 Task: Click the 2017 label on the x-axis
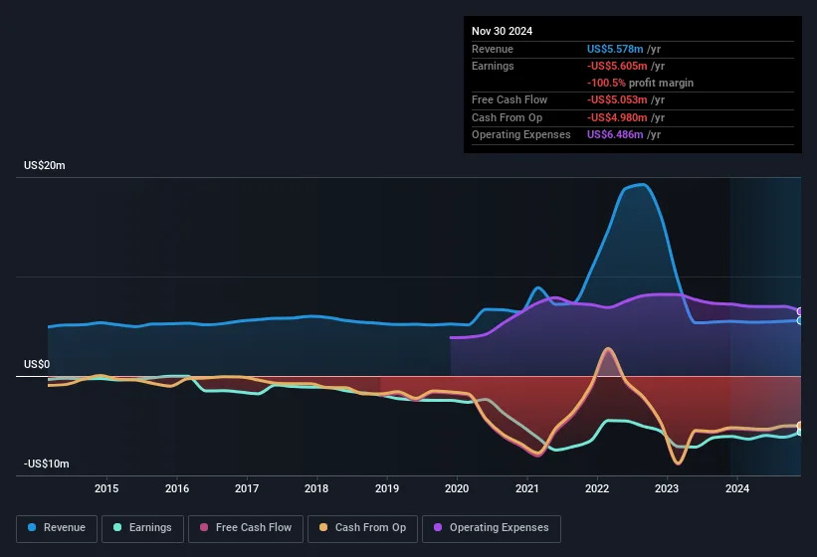[247, 488]
